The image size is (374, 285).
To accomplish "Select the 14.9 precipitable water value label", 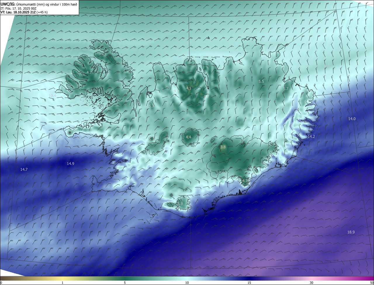I will pyautogui.click(x=70, y=164).
